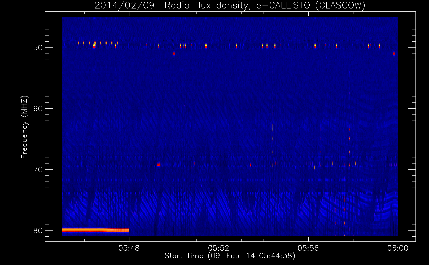Image resolution: width=429 pixels, height=265 pixels.
Task: Click the 05:52 time tick label
Action: [219, 248]
